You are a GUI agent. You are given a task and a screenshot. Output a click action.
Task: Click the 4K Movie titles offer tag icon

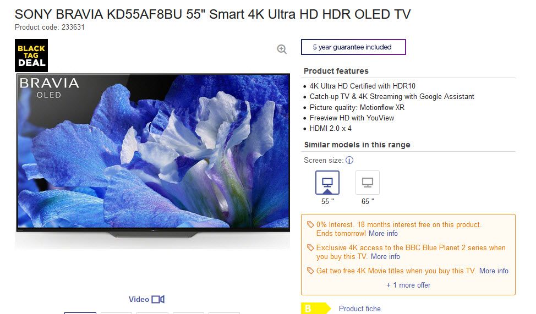coord(310,271)
